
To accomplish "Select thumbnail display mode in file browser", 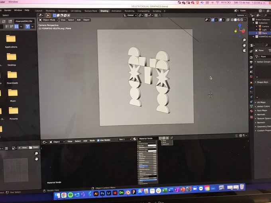I will click(16, 26).
